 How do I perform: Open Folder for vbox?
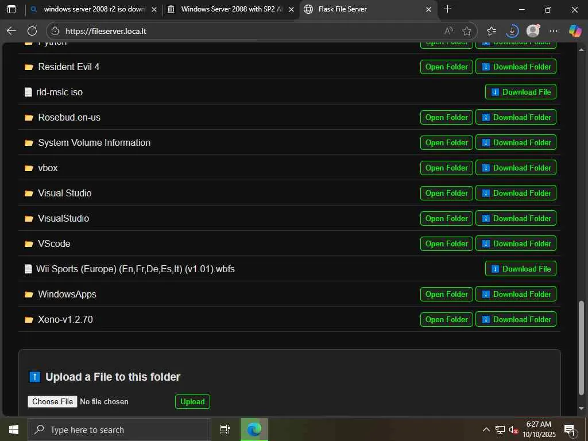pyautogui.click(x=446, y=168)
